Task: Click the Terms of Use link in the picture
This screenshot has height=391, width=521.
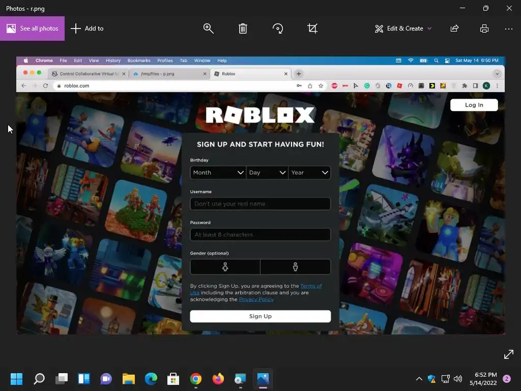Action: coord(311,286)
